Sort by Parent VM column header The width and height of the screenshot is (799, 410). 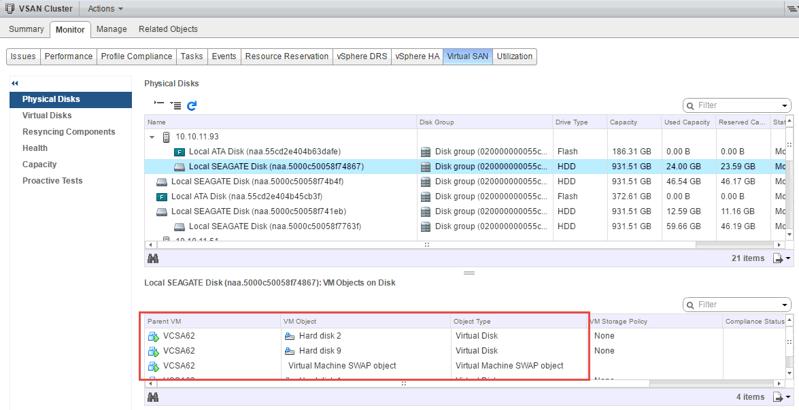[x=212, y=322]
